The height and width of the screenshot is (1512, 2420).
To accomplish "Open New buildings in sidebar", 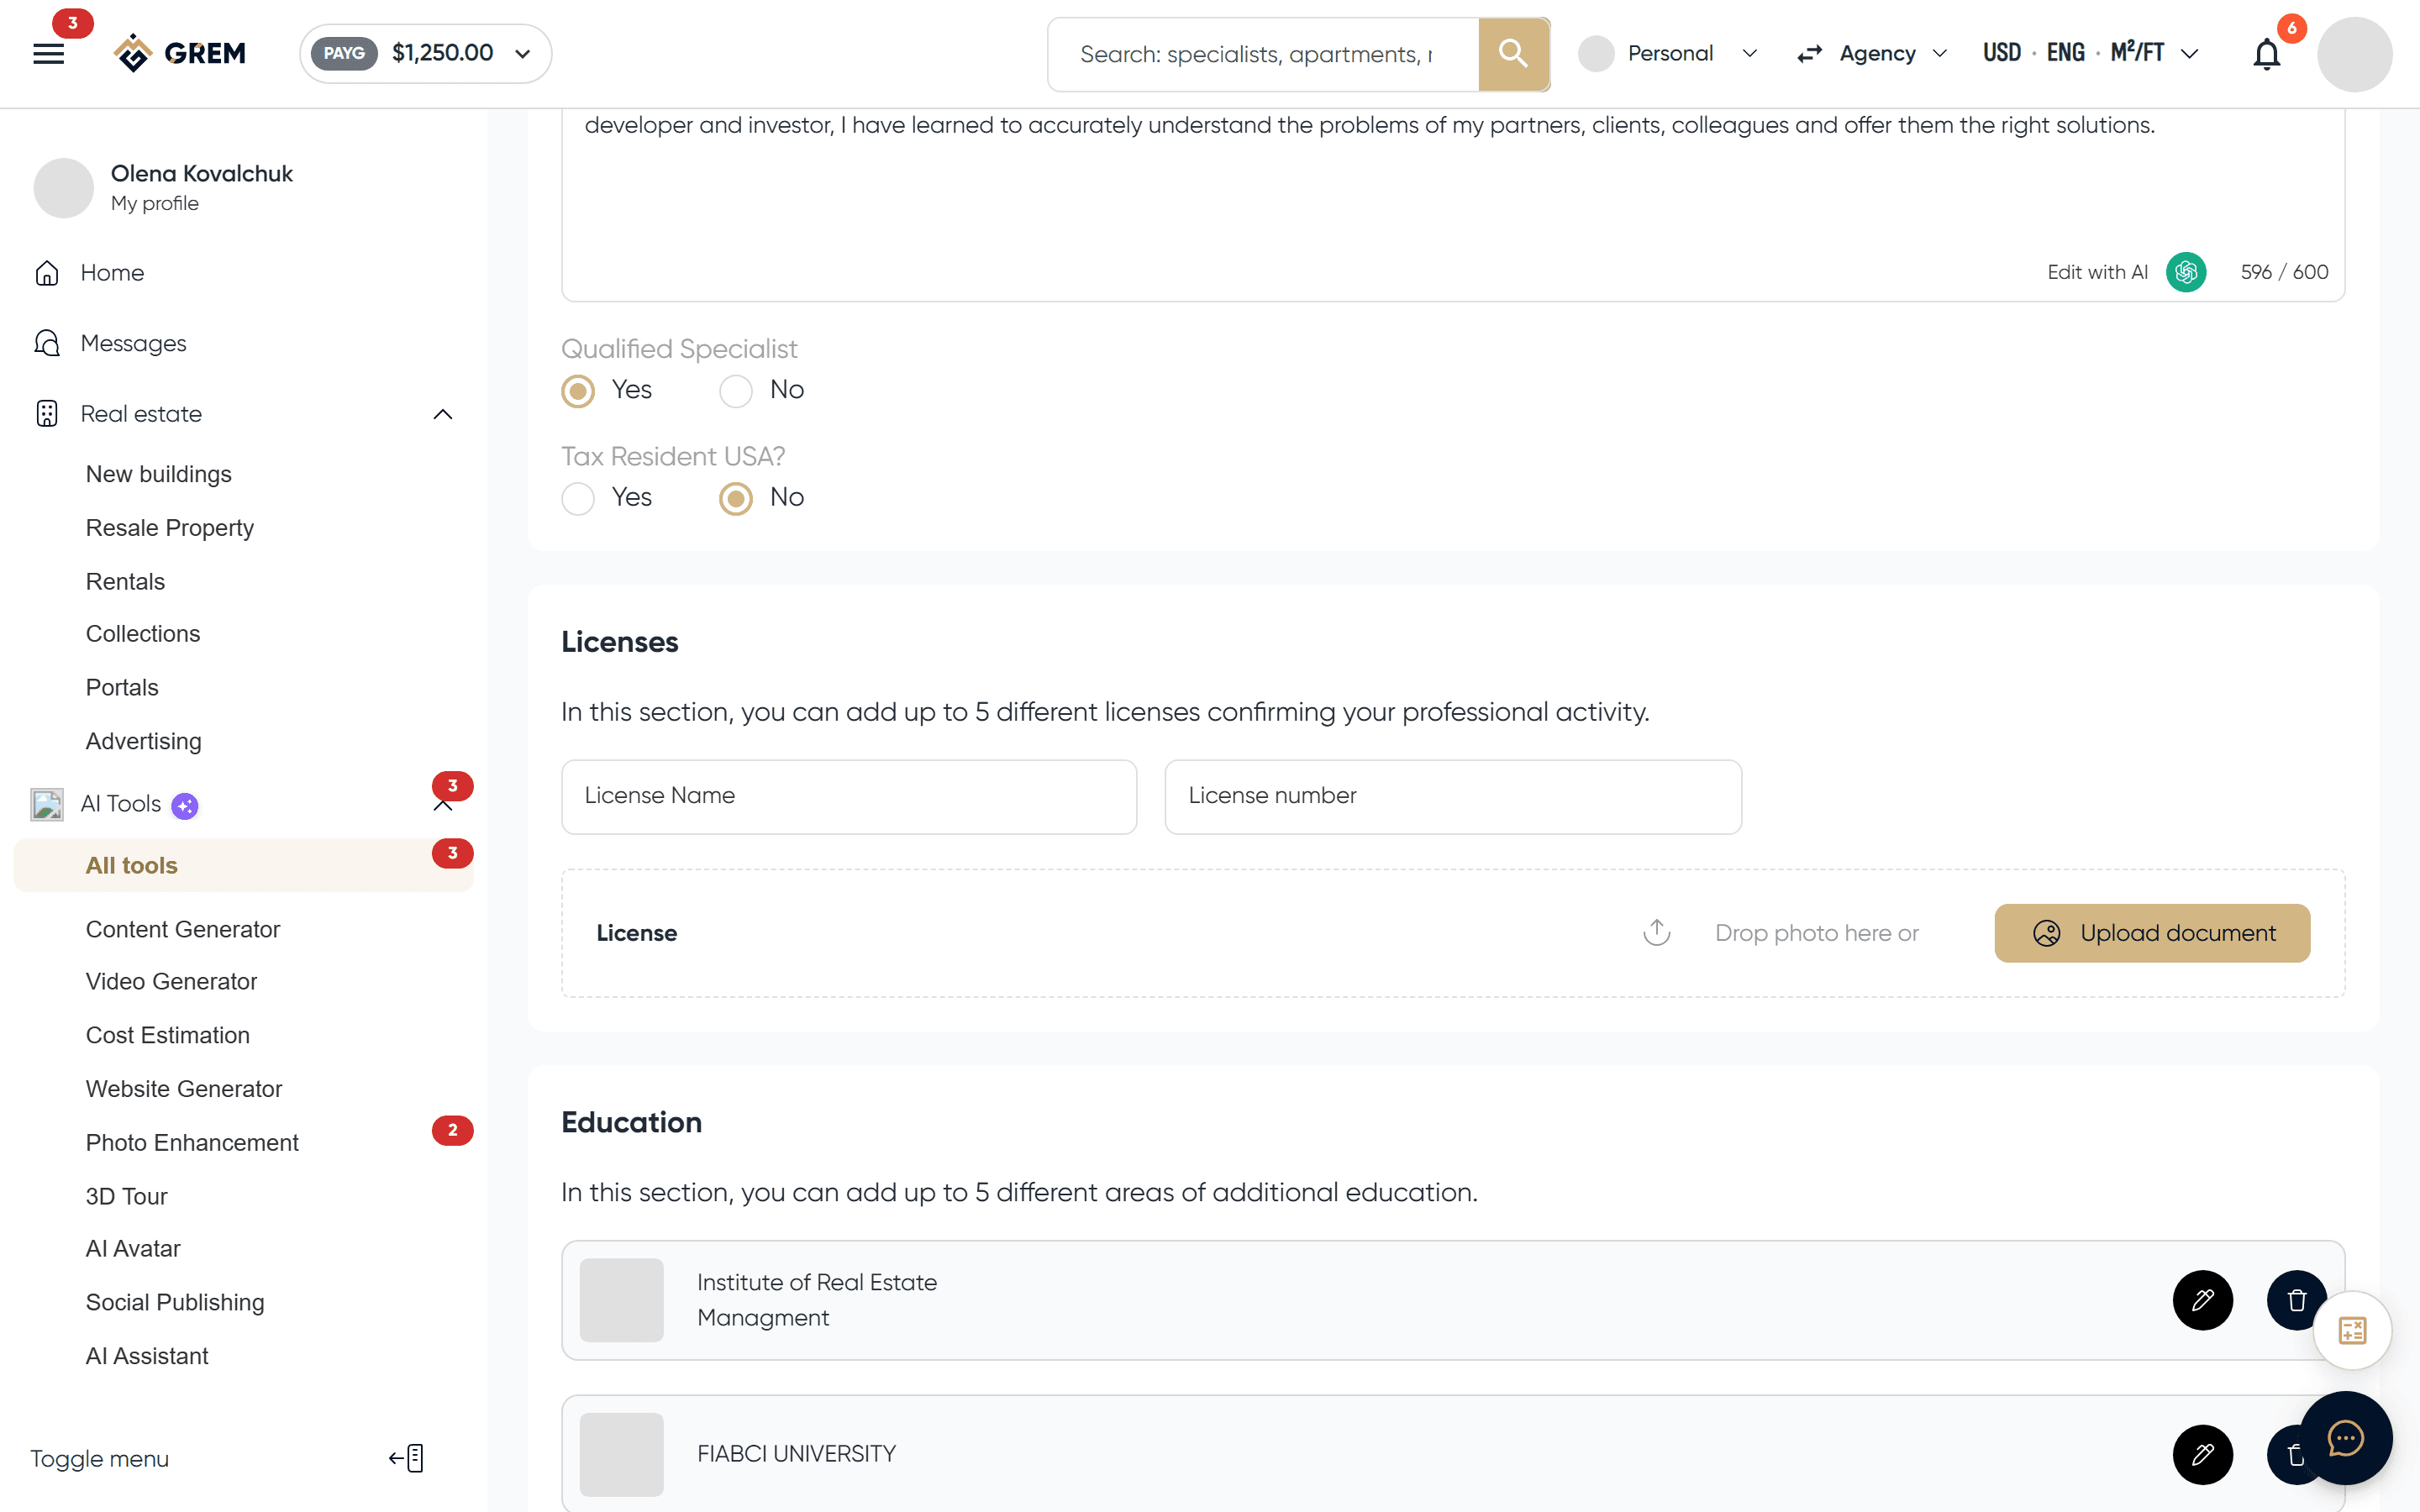I will tap(158, 474).
